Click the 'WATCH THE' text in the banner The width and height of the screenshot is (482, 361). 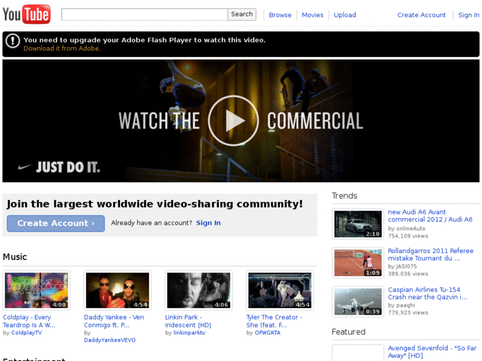(x=159, y=121)
